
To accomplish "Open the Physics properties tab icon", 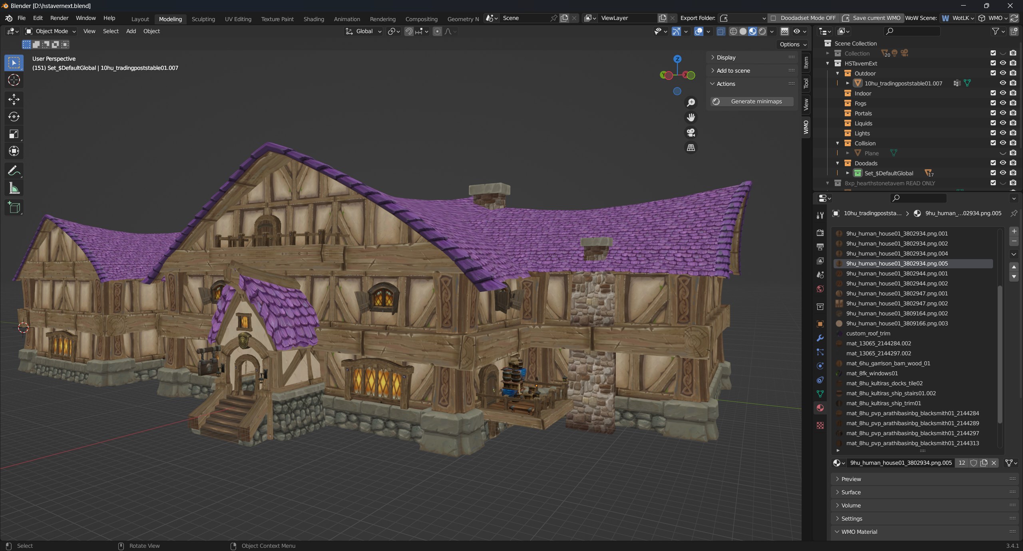I will [x=820, y=366].
